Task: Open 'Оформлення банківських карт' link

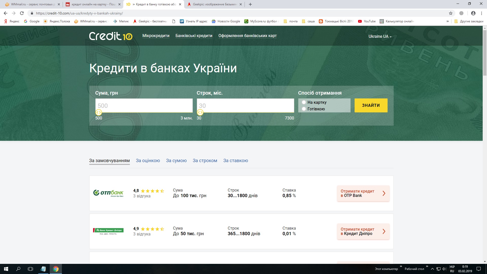Action: (248, 36)
